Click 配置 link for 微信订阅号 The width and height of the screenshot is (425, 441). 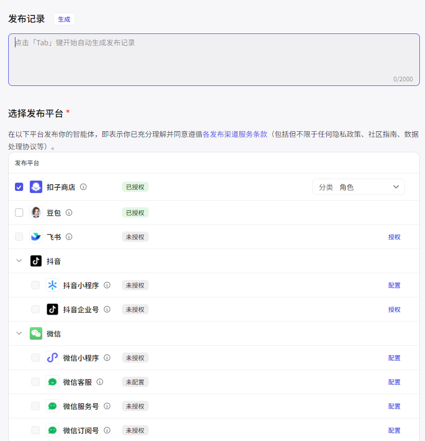(394, 431)
